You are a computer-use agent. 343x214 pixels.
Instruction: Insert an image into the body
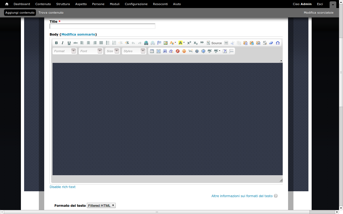coord(166,43)
